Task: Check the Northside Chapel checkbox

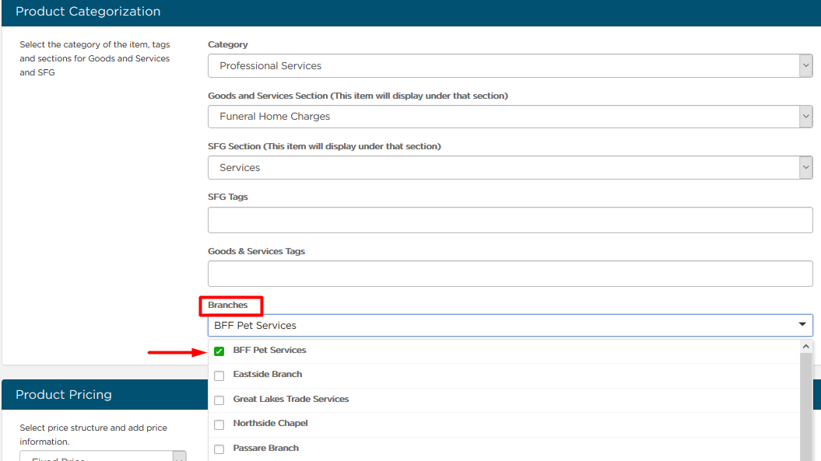Action: (219, 424)
